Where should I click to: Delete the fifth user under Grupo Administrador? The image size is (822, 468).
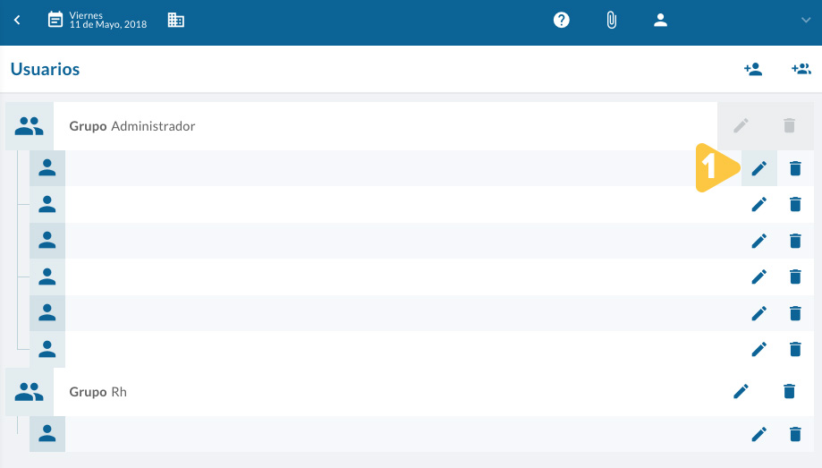pos(795,313)
